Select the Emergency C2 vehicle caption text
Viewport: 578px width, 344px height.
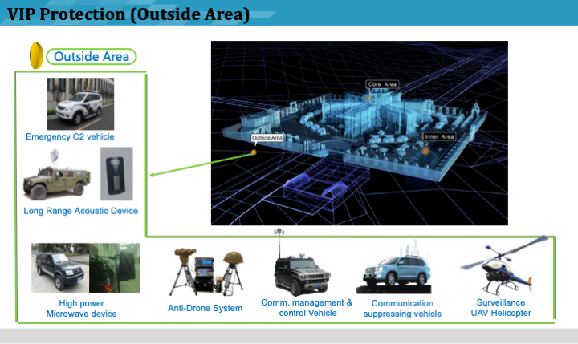(70, 137)
